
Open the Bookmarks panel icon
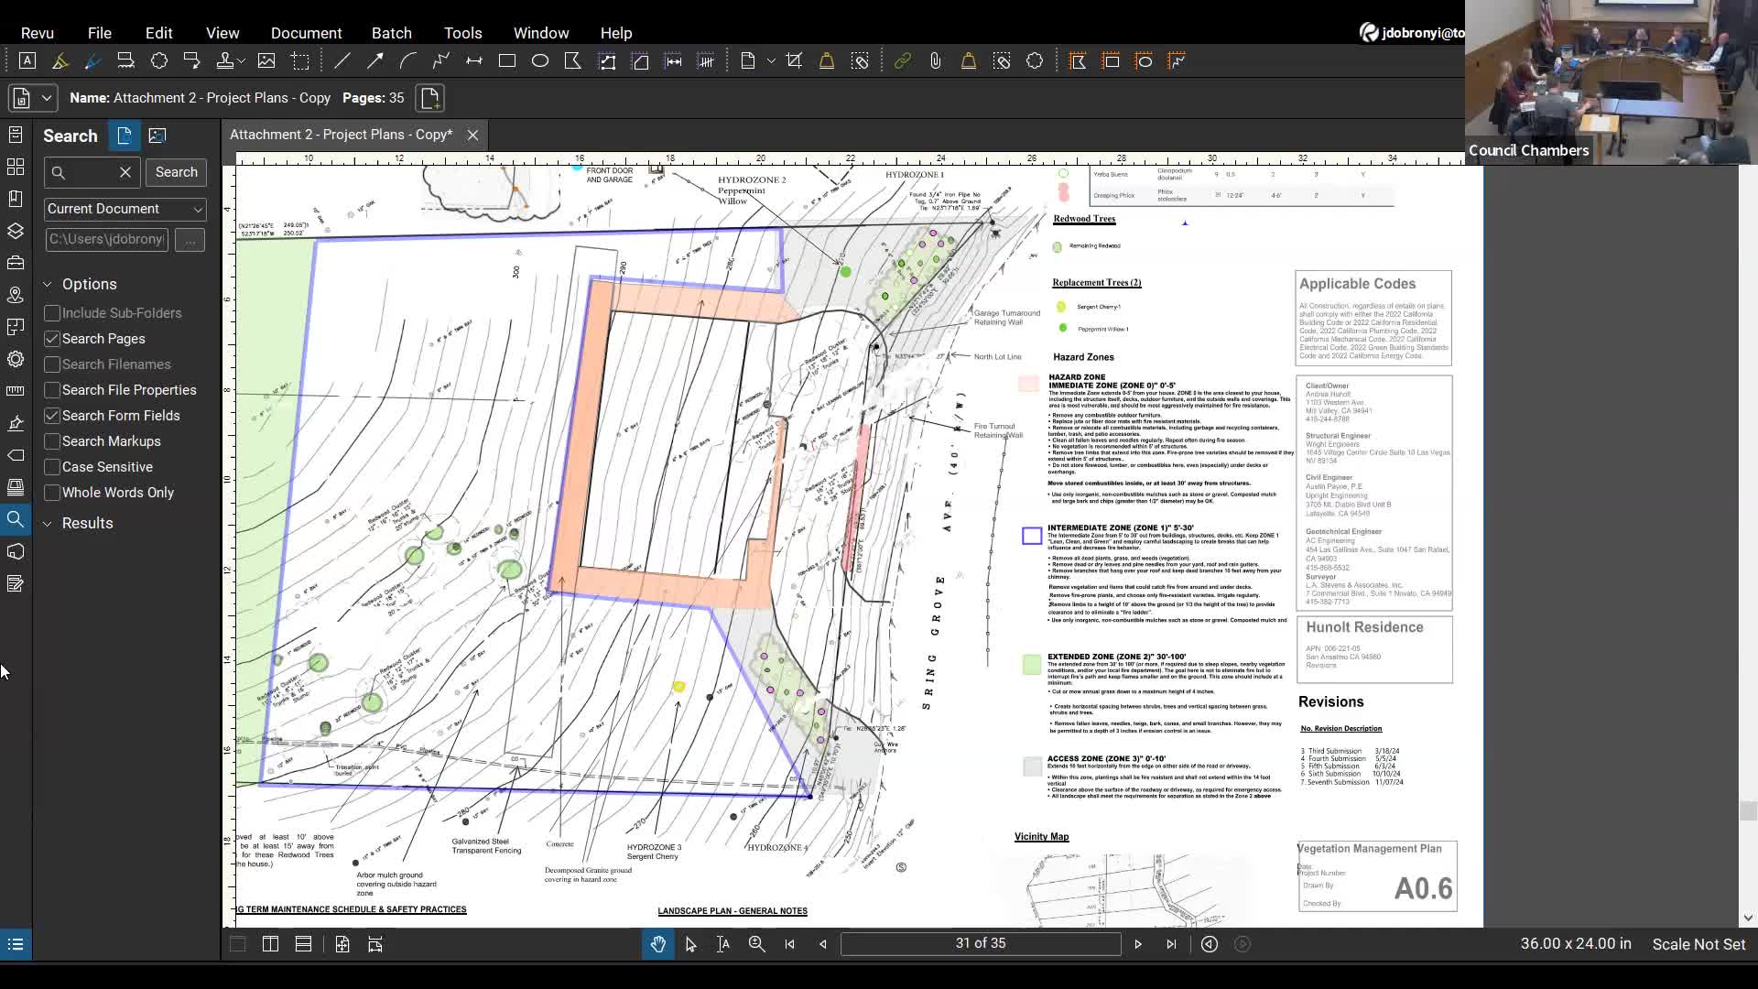(16, 199)
